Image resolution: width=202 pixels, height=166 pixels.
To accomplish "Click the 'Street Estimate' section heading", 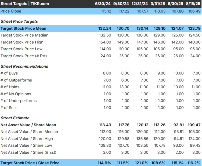I will tap(15, 118).
